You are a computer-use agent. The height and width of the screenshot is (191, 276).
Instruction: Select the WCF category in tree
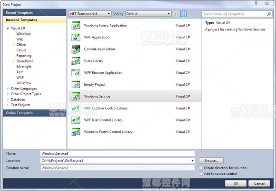click(x=20, y=78)
